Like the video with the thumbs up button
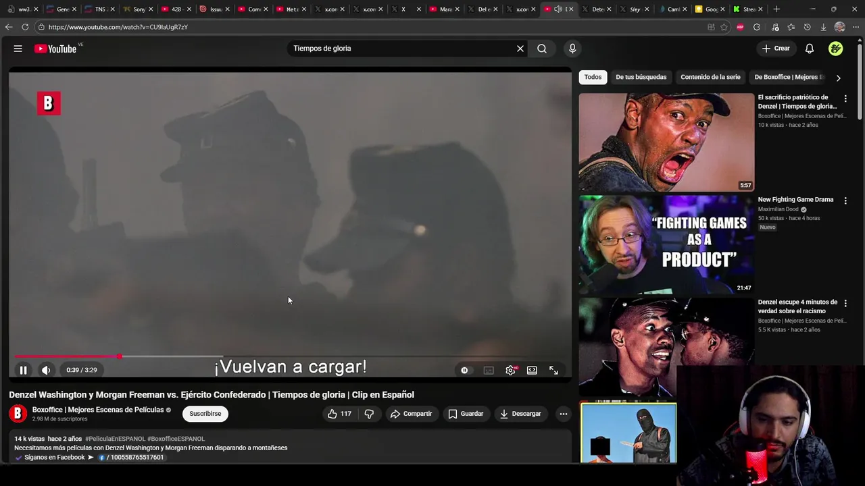This screenshot has height=486, width=865. (340, 414)
